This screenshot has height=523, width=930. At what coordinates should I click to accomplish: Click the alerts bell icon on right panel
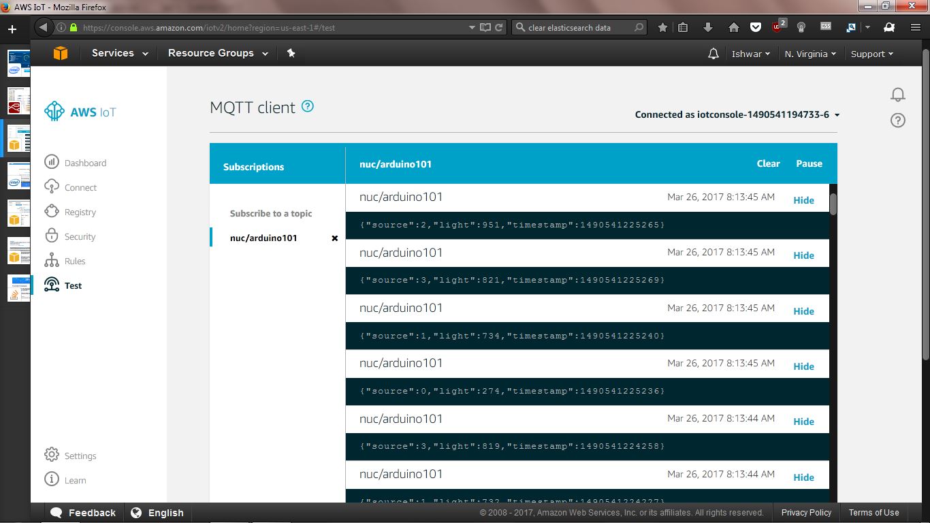pos(898,95)
